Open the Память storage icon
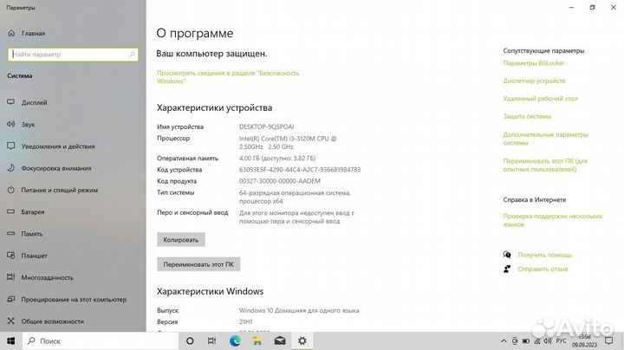This screenshot has width=624, height=350. (11, 233)
